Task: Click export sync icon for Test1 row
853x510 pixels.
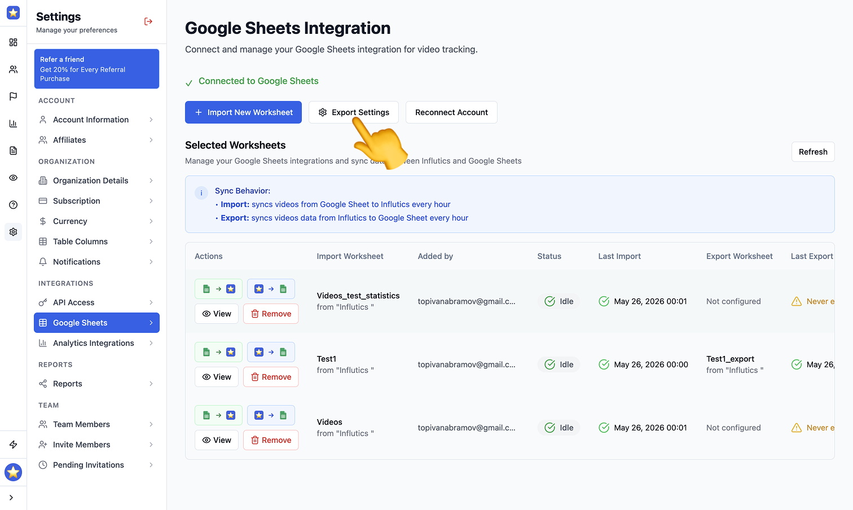Action: pos(271,352)
